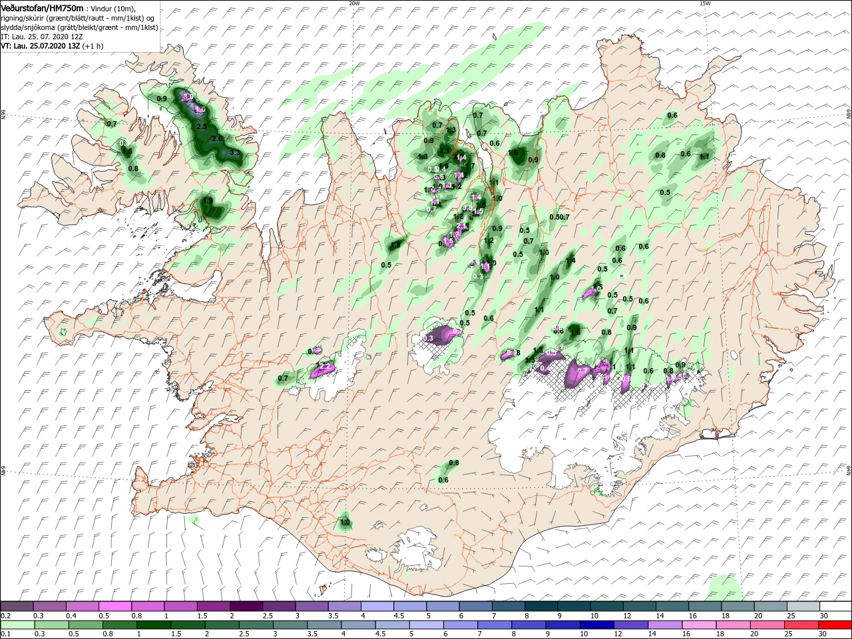Click the 2.6 precipitation value on the map
852x639 pixels.
[x=216, y=138]
